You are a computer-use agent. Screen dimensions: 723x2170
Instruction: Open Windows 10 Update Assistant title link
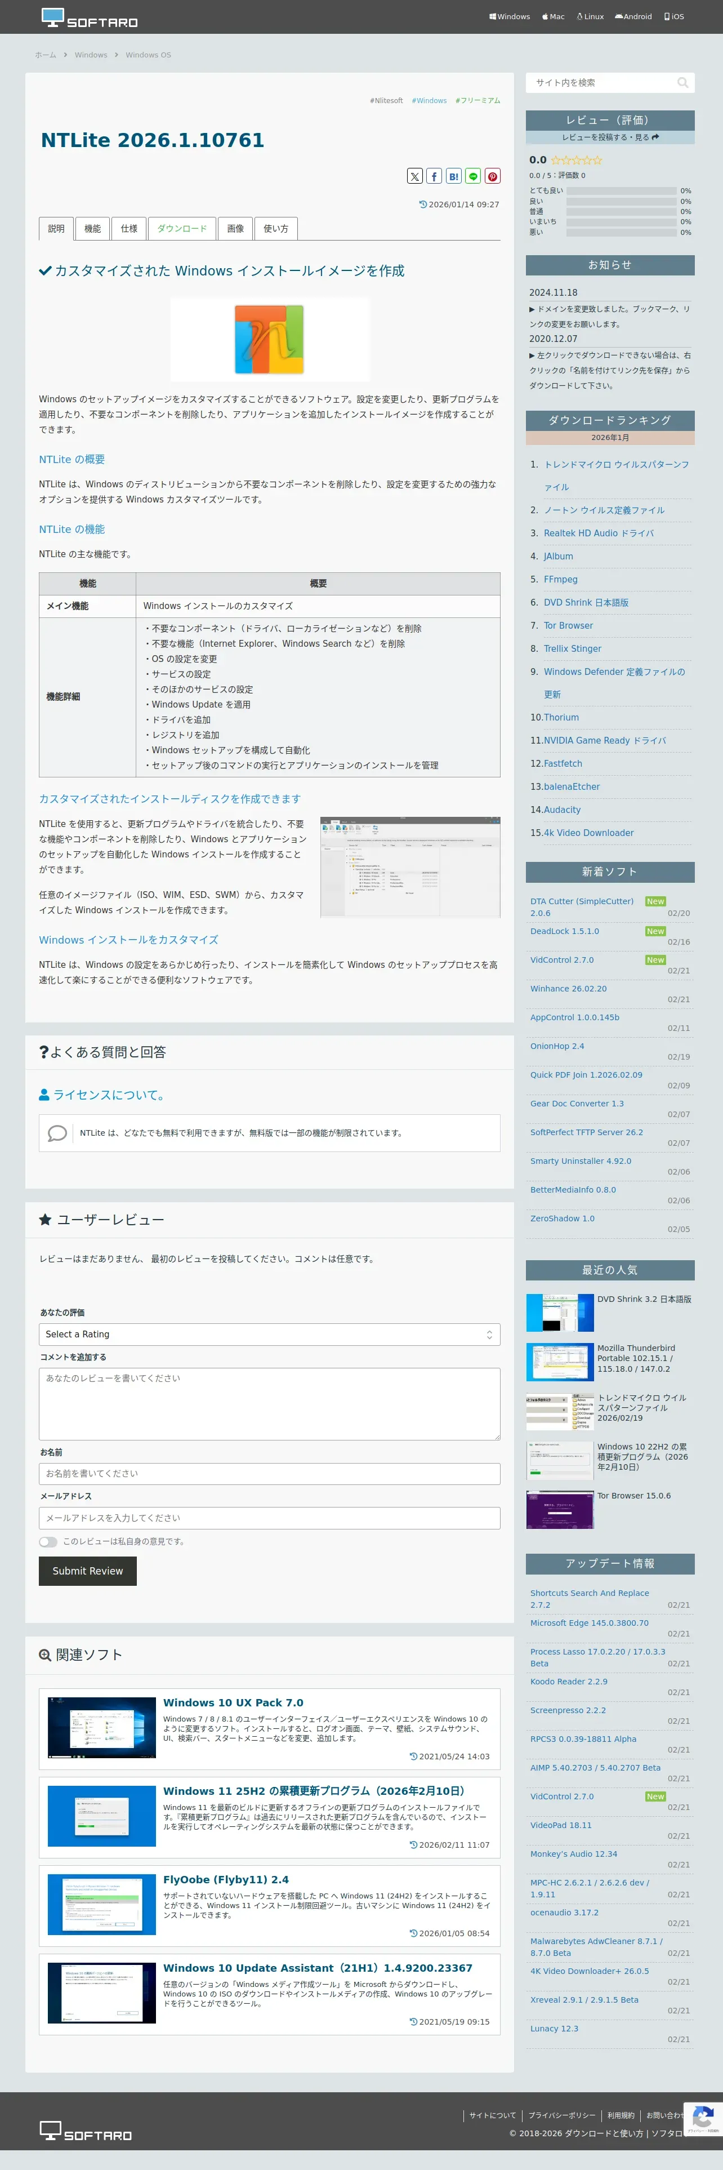(x=318, y=1968)
